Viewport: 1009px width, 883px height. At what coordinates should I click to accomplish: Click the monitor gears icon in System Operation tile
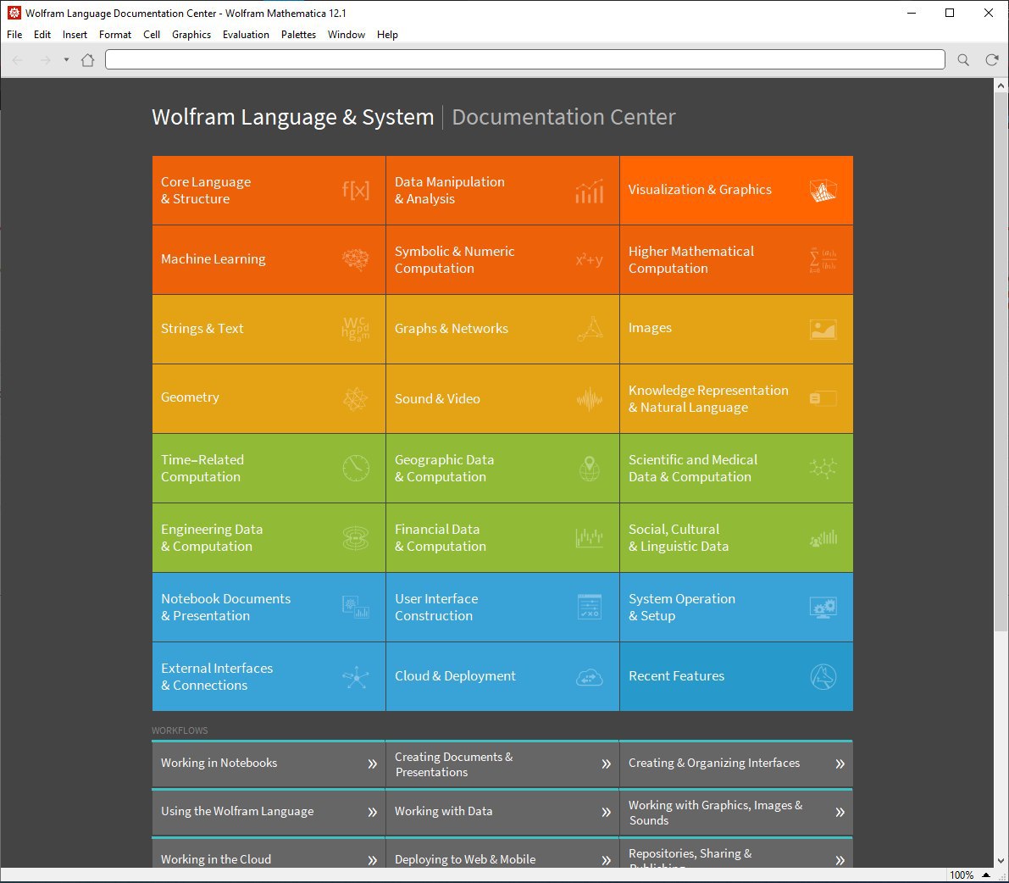pos(823,608)
